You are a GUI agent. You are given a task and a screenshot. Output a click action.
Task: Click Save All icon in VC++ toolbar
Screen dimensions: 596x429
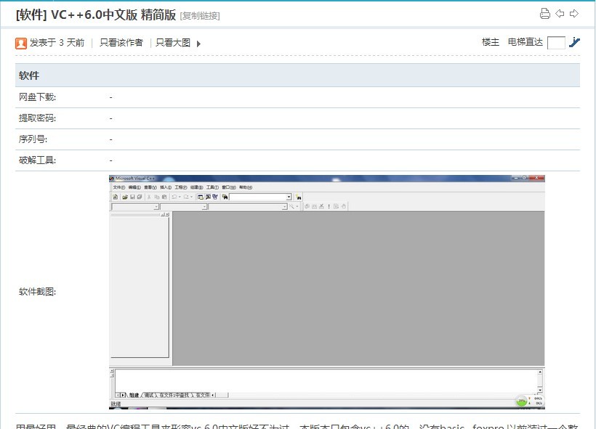140,197
